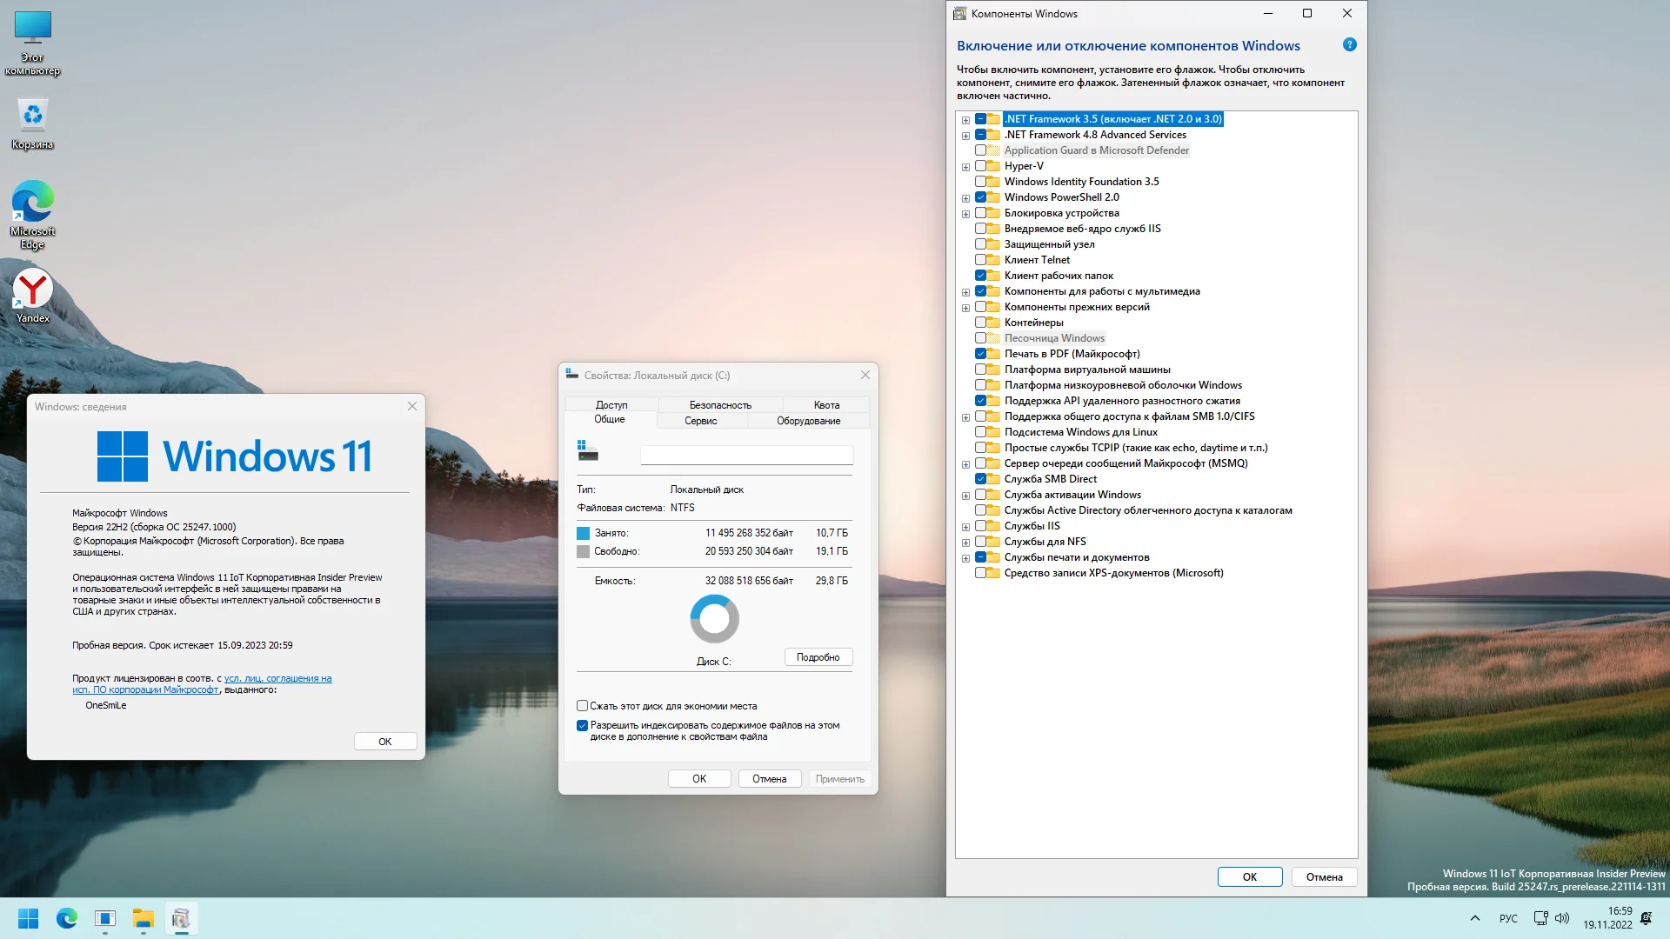Select Безопасность tab in disk properties
This screenshot has height=939, width=1670.
pyautogui.click(x=718, y=403)
